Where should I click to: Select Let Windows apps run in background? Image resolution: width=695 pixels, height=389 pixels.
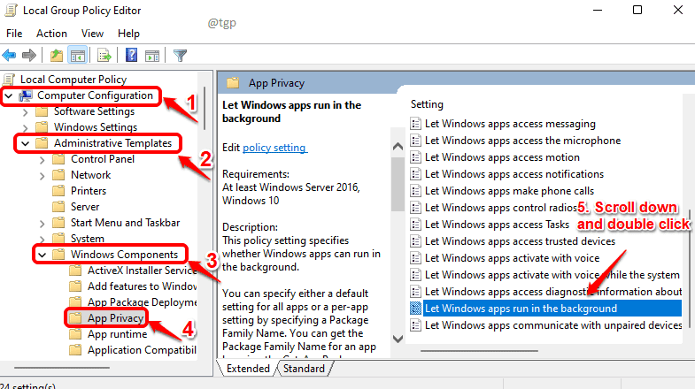coord(521,309)
